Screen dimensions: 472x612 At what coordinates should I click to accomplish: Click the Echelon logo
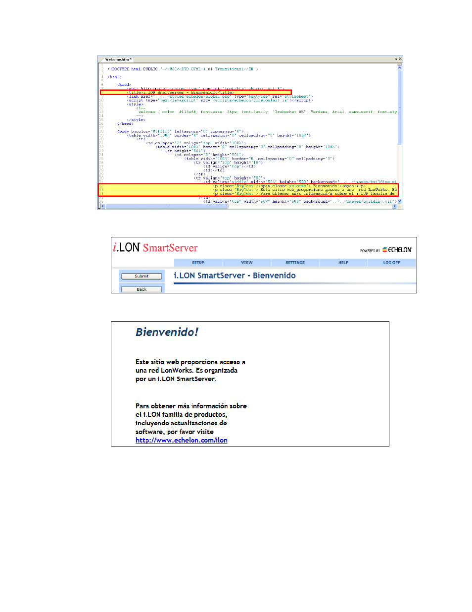(x=397, y=250)
